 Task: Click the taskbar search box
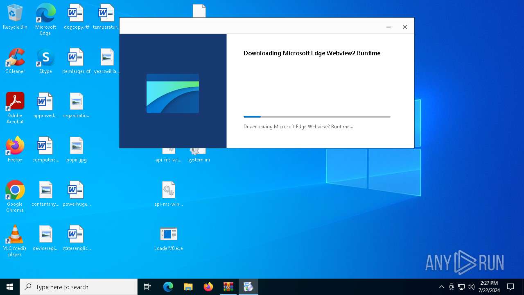click(79, 287)
